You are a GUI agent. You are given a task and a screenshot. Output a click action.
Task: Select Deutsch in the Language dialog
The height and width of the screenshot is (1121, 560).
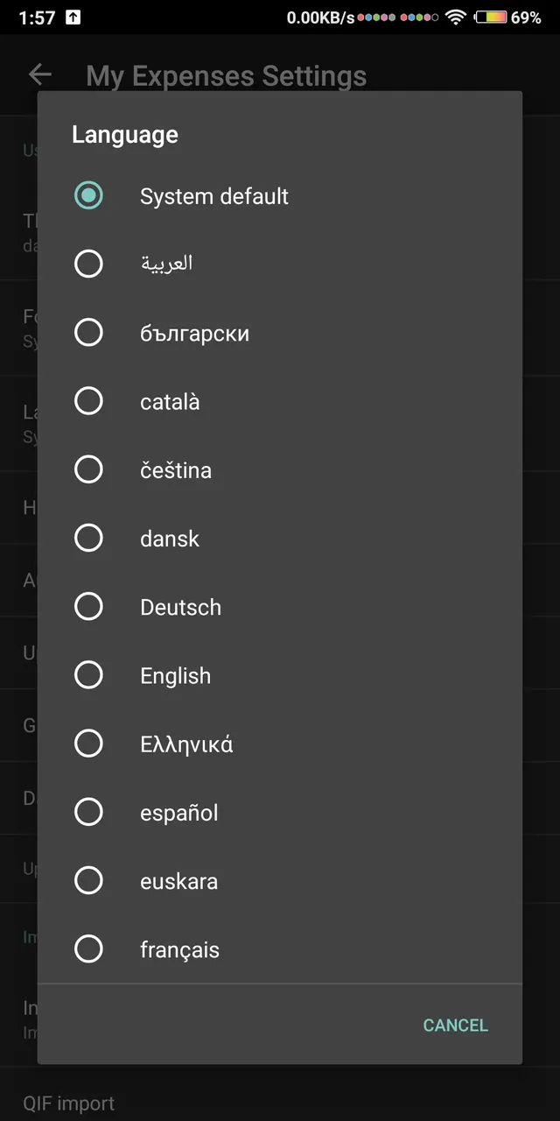click(x=280, y=606)
